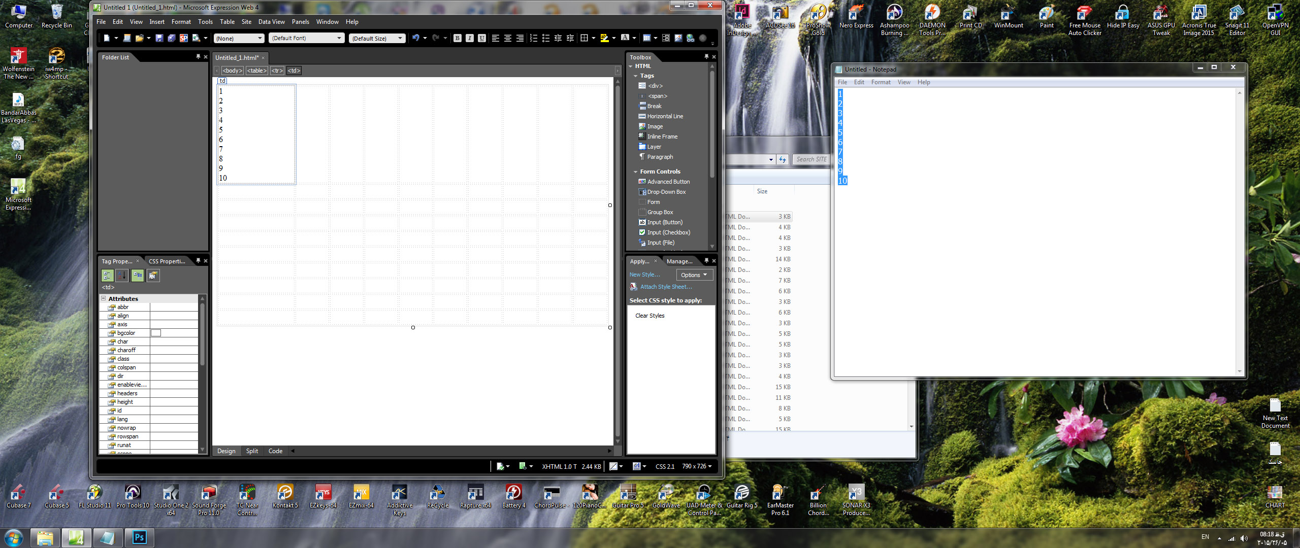This screenshot has height=548, width=1300.
Task: Open the (Default Size) dropdown
Action: click(377, 38)
